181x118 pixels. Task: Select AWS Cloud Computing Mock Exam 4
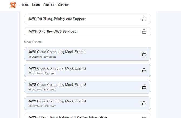(57, 101)
